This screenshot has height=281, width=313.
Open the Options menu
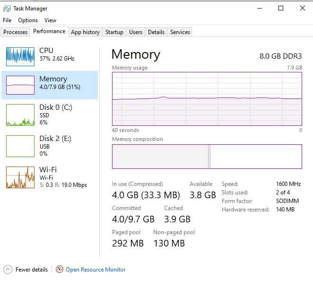[28, 20]
